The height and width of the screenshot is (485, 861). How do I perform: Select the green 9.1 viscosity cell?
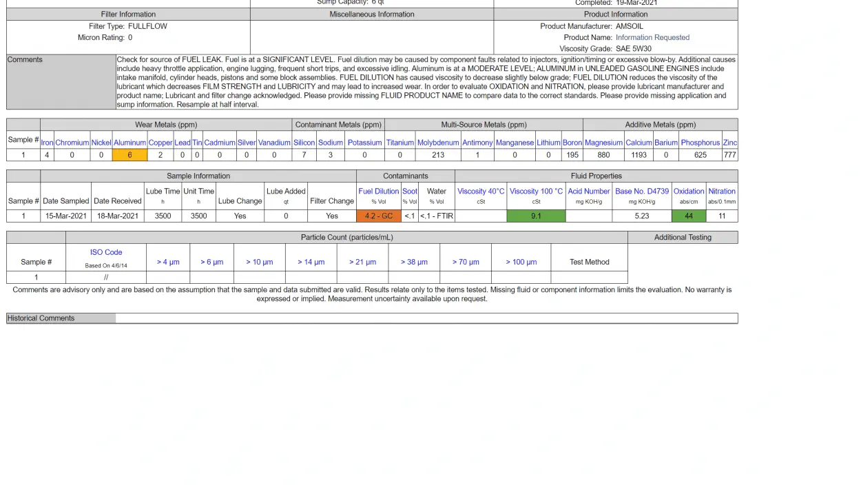(536, 216)
